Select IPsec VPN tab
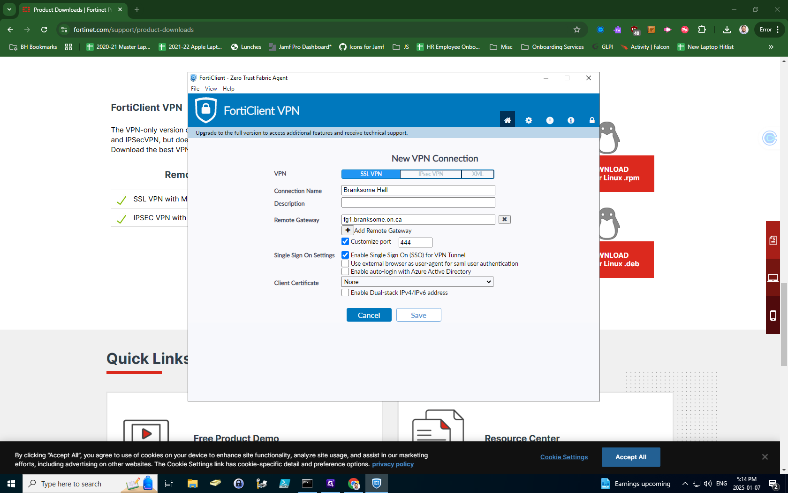The width and height of the screenshot is (788, 493). [x=431, y=174]
